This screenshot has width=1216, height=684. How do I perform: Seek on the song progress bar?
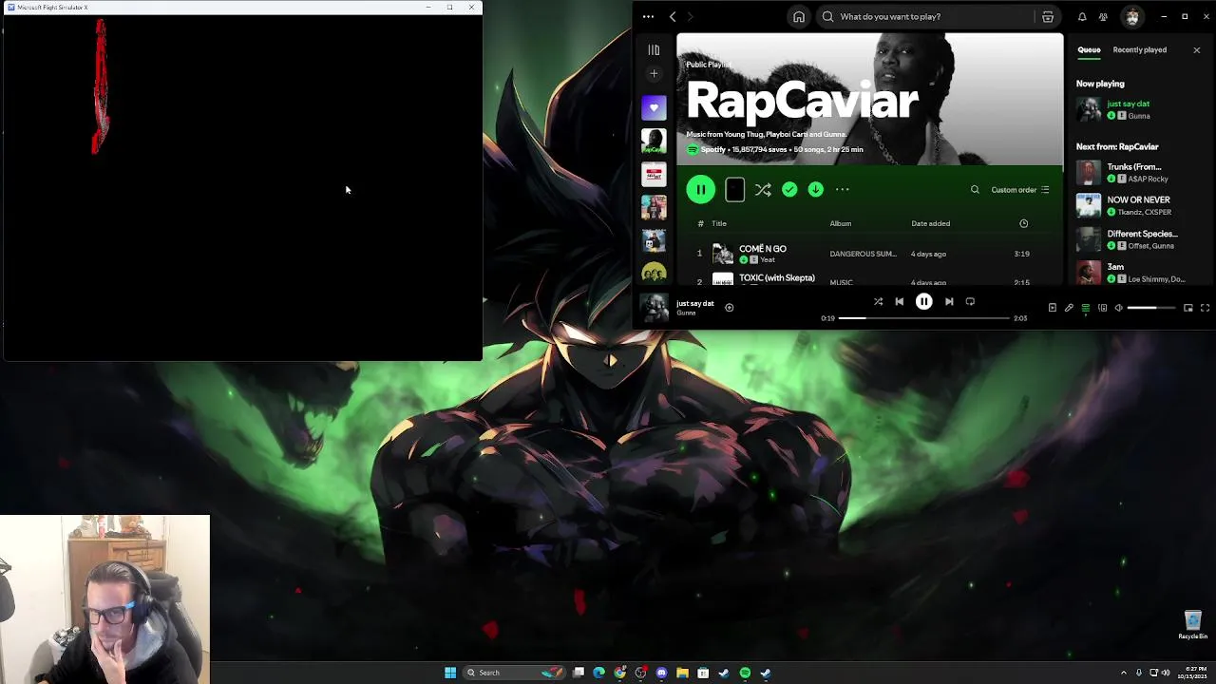click(x=923, y=318)
